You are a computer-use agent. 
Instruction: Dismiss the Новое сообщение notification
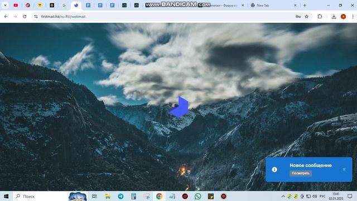pos(344,169)
